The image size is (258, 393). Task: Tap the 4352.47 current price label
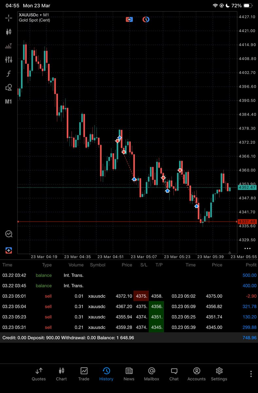click(247, 188)
